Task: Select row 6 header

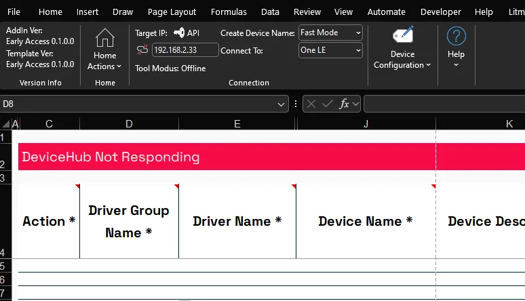Action: coord(5,279)
